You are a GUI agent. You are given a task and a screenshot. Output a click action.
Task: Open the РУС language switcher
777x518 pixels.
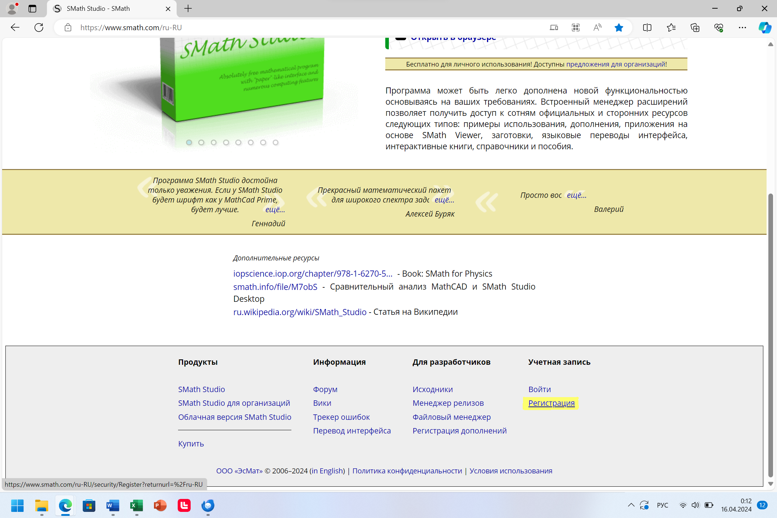coord(663,505)
